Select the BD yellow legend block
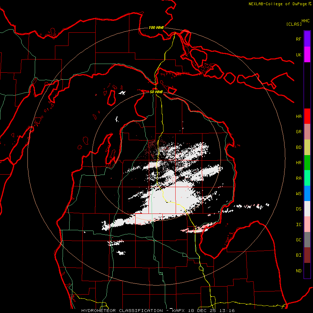313x313 pixels. (x=307, y=147)
